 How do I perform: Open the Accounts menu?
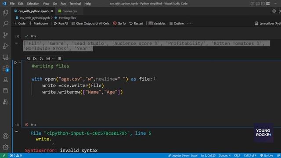[6, 136]
